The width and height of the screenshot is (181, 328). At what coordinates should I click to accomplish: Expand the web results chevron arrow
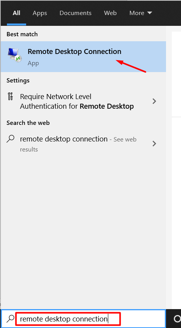154,143
